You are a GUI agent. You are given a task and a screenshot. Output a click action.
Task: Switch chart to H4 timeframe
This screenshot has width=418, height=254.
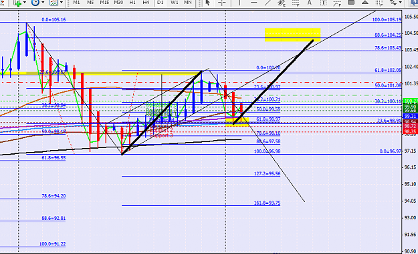[146, 3]
